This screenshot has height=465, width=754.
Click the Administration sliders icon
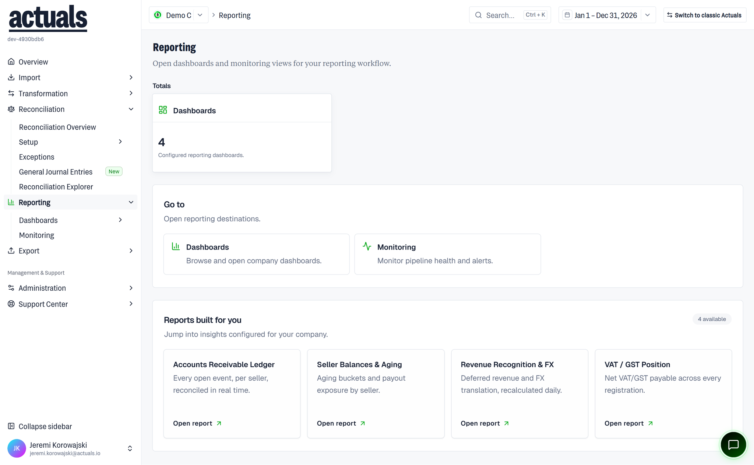(11, 288)
